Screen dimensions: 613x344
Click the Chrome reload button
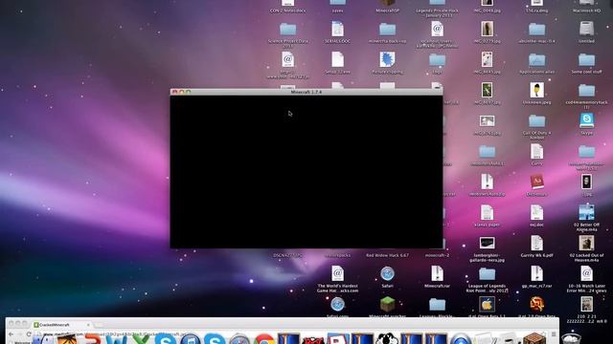29,334
